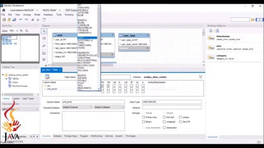This screenshot has height=148, width=264.
Task: Enable the Unique checkbox
Action: click(x=180, y=117)
